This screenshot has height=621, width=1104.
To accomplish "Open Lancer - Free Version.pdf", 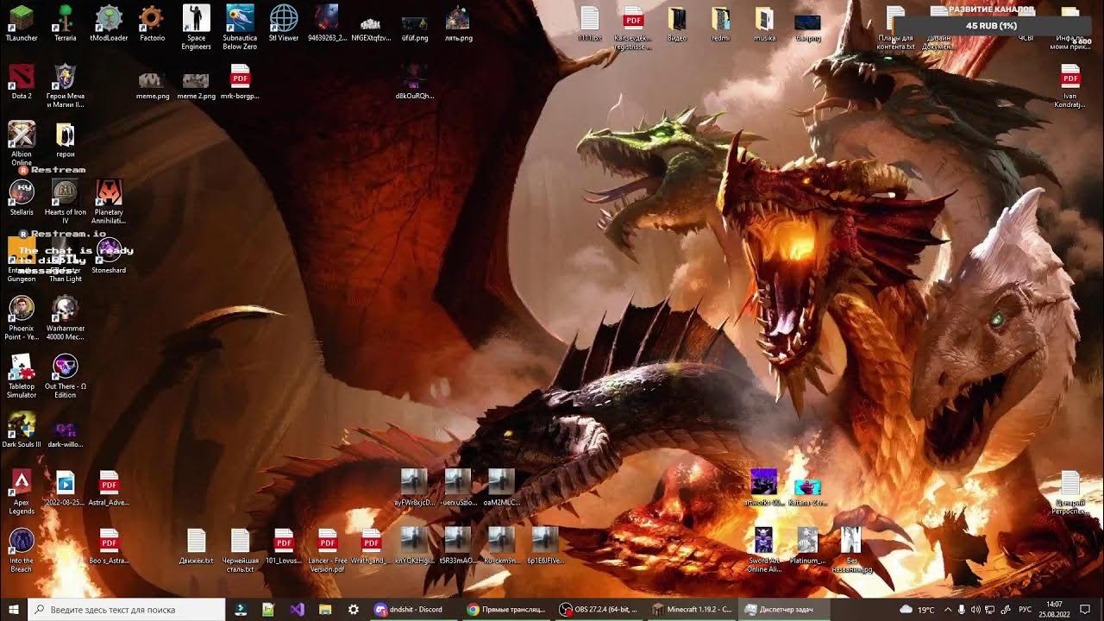I will pos(328,549).
